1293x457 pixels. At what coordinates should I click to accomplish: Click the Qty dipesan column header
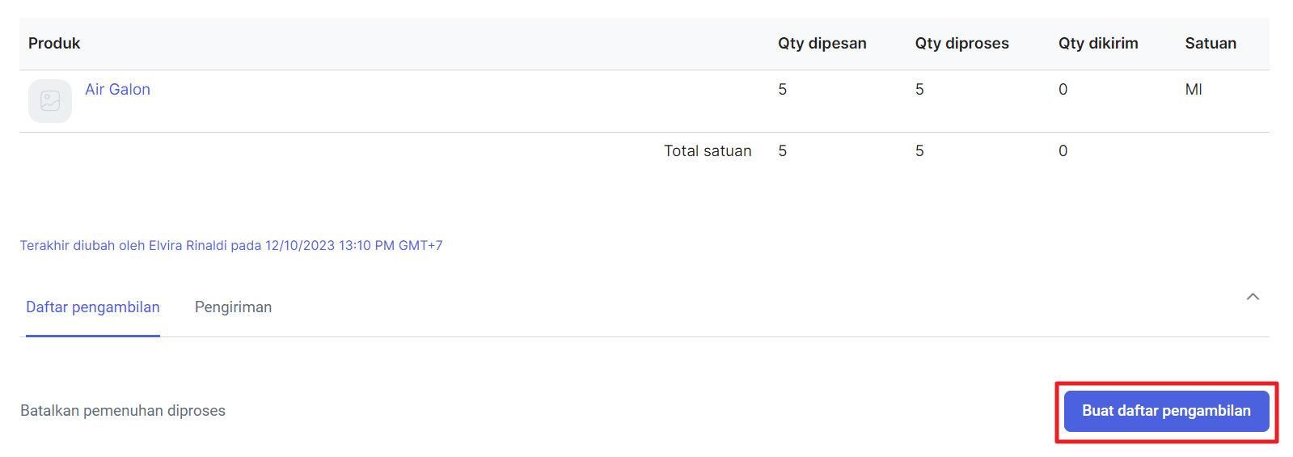822,44
